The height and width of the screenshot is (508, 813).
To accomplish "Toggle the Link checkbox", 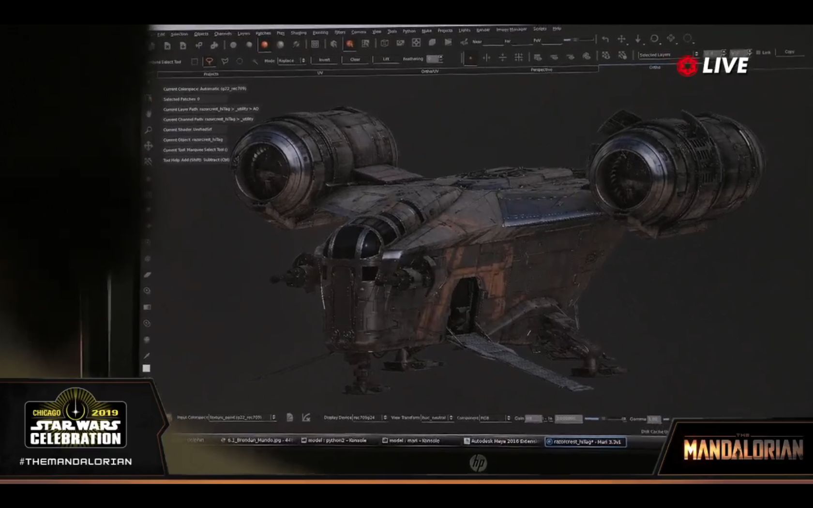I will click(758, 52).
